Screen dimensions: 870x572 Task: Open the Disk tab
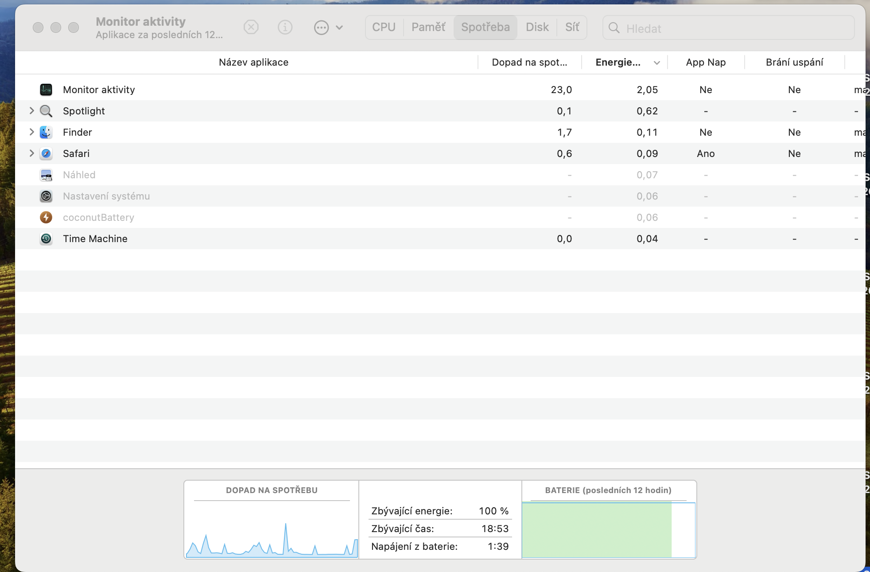pos(537,27)
